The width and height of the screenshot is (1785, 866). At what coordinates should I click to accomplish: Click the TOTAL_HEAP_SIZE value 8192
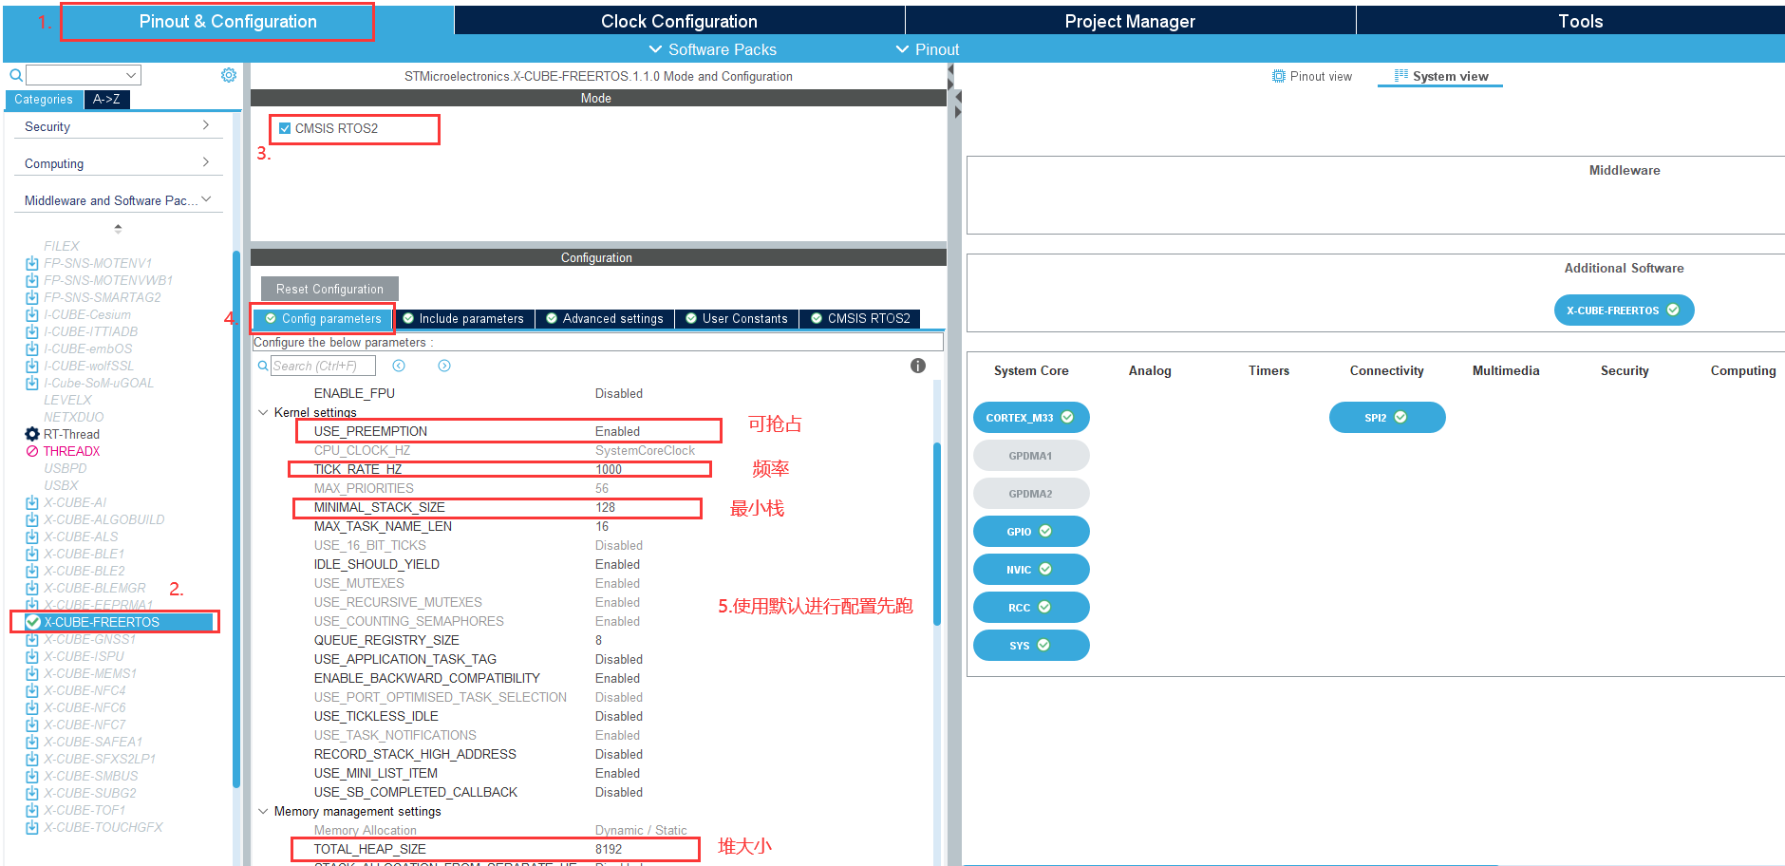coord(609,849)
